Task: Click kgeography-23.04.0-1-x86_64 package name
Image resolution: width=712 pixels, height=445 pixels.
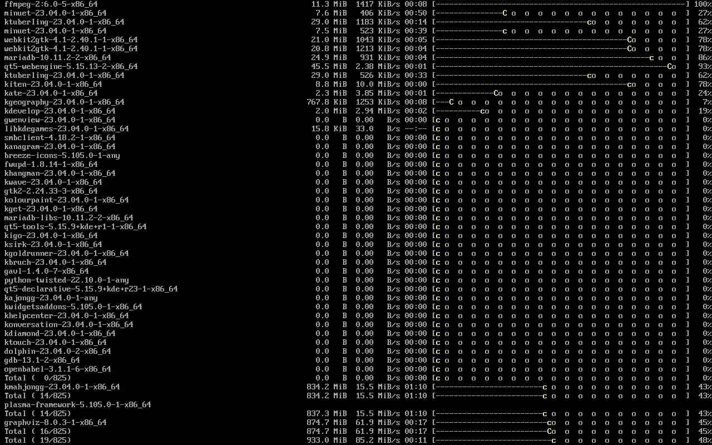Action: click(x=64, y=102)
